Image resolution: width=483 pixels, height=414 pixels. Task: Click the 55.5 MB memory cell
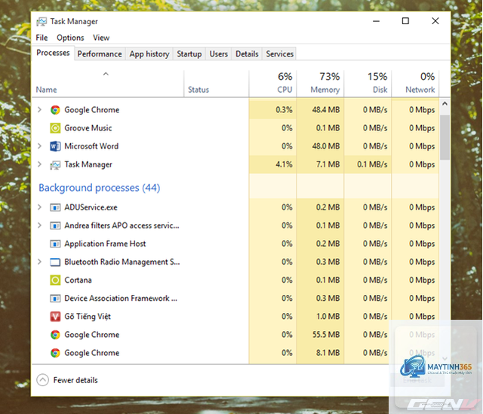pyautogui.click(x=320, y=335)
